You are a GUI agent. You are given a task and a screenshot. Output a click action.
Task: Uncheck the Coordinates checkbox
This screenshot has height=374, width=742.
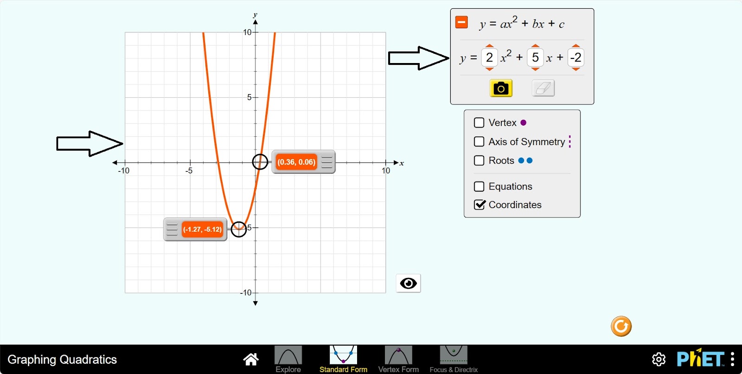pos(479,205)
